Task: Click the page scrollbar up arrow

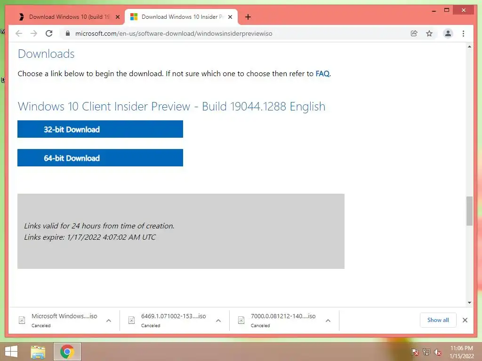Action: [x=469, y=47]
